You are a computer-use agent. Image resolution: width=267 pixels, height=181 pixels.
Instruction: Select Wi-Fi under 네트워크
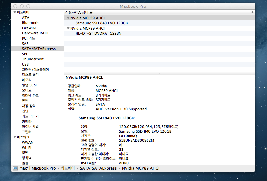tap(27, 148)
